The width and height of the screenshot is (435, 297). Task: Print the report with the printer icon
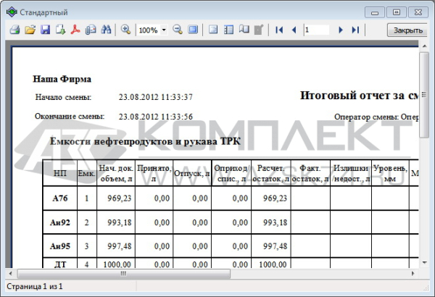14,30
